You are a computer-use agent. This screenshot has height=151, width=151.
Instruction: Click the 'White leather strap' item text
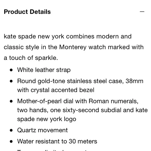pyautogui.click(x=44, y=70)
